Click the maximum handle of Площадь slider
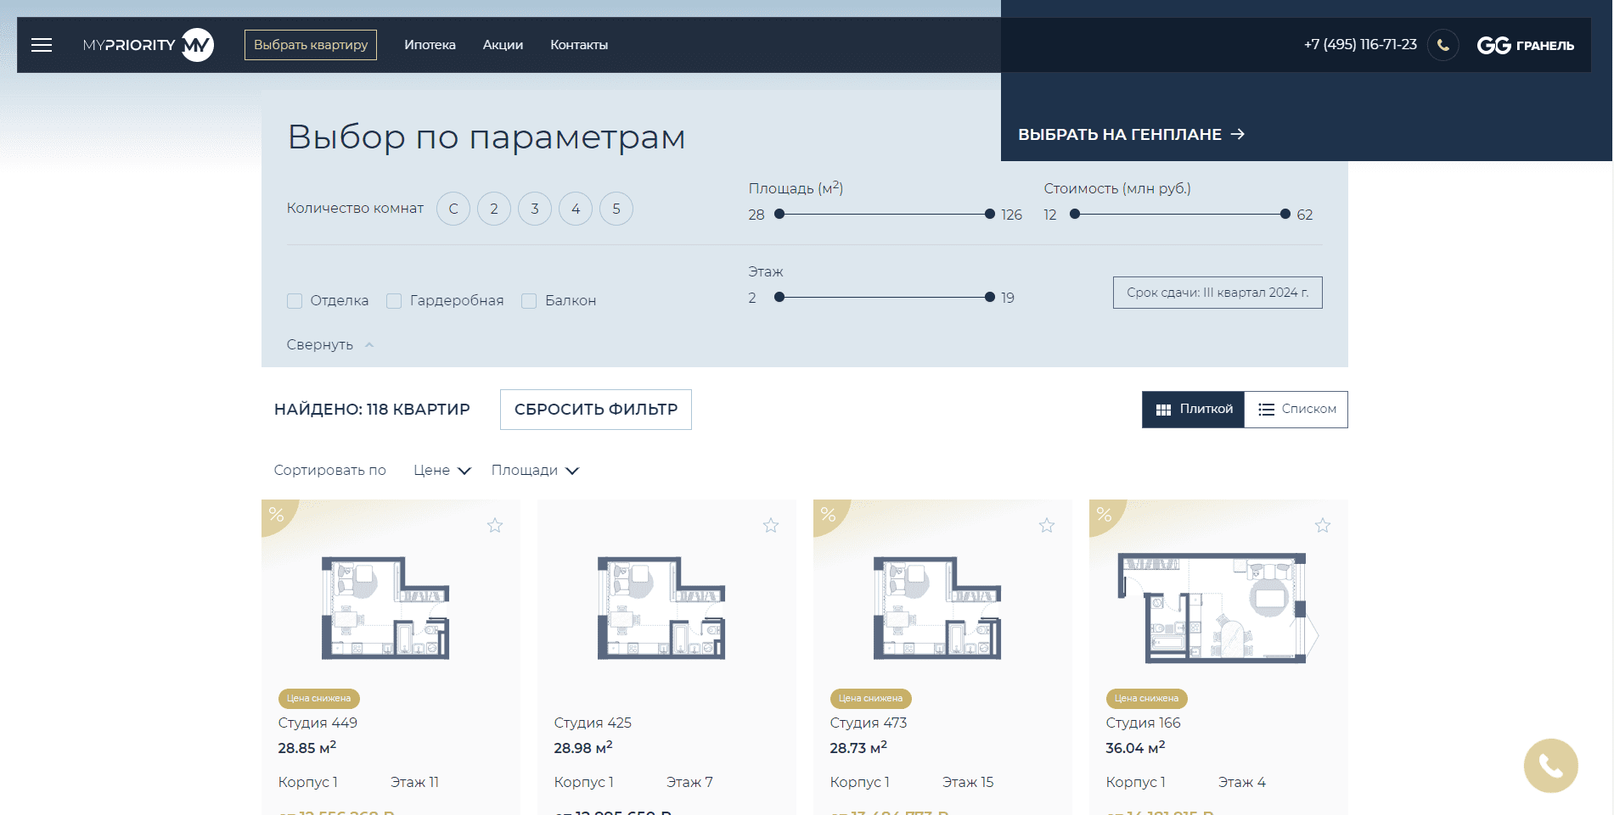This screenshot has width=1614, height=815. (989, 215)
